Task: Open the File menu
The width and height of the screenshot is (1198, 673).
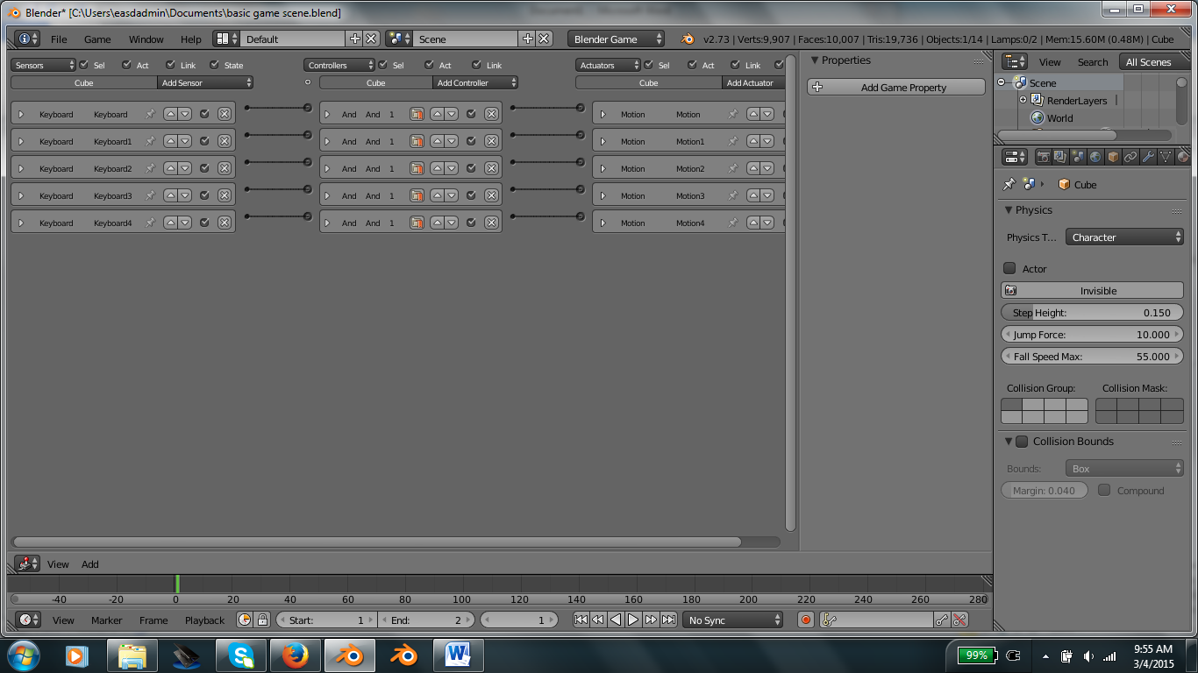Action: [x=59, y=39]
